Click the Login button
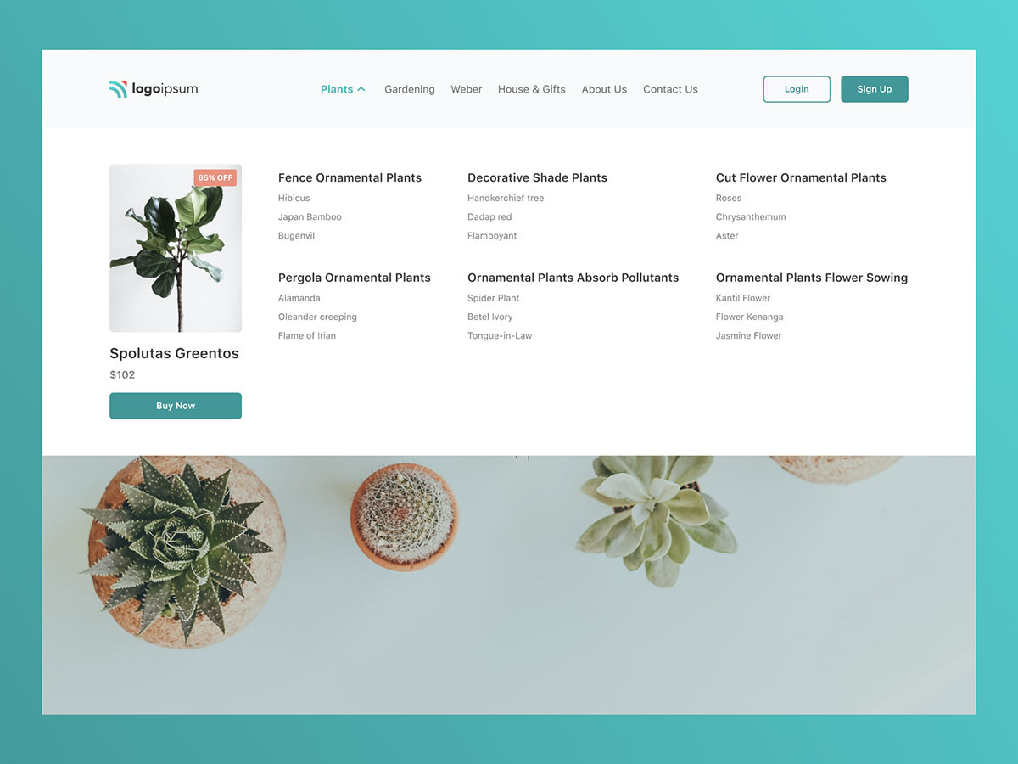This screenshot has height=764, width=1018. (797, 89)
